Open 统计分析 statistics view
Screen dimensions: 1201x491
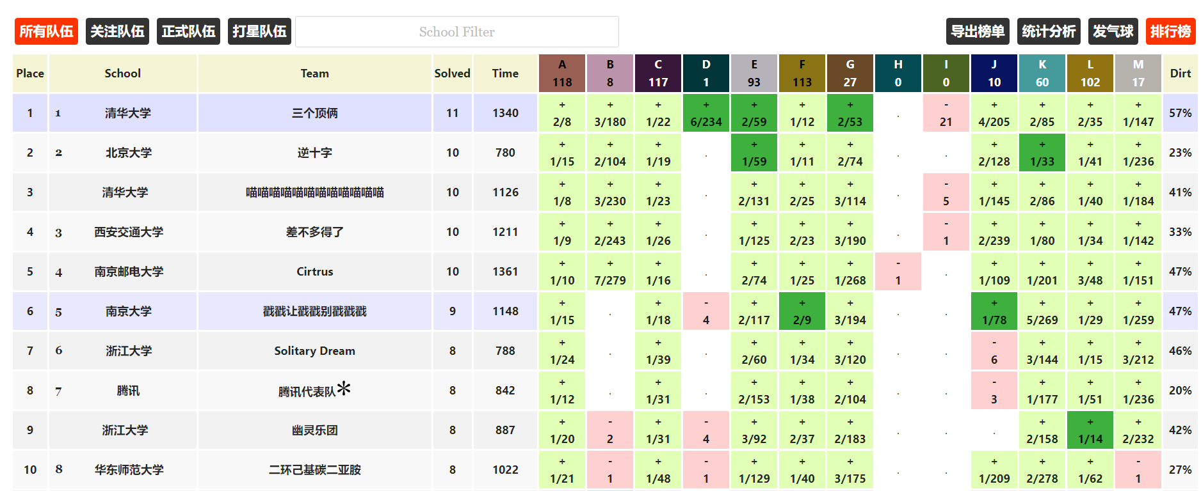point(1048,31)
